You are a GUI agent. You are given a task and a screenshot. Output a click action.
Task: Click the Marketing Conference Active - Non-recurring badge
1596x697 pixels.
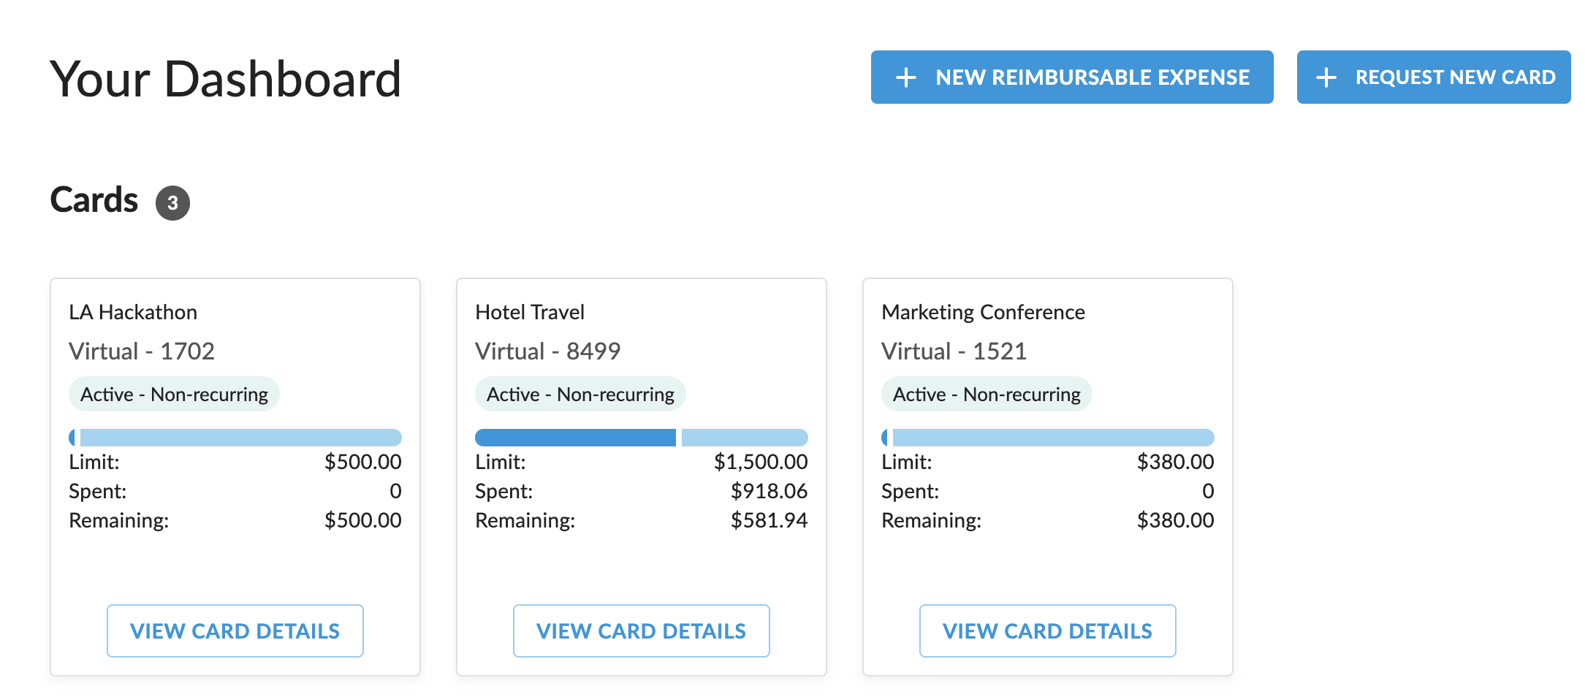coord(987,395)
